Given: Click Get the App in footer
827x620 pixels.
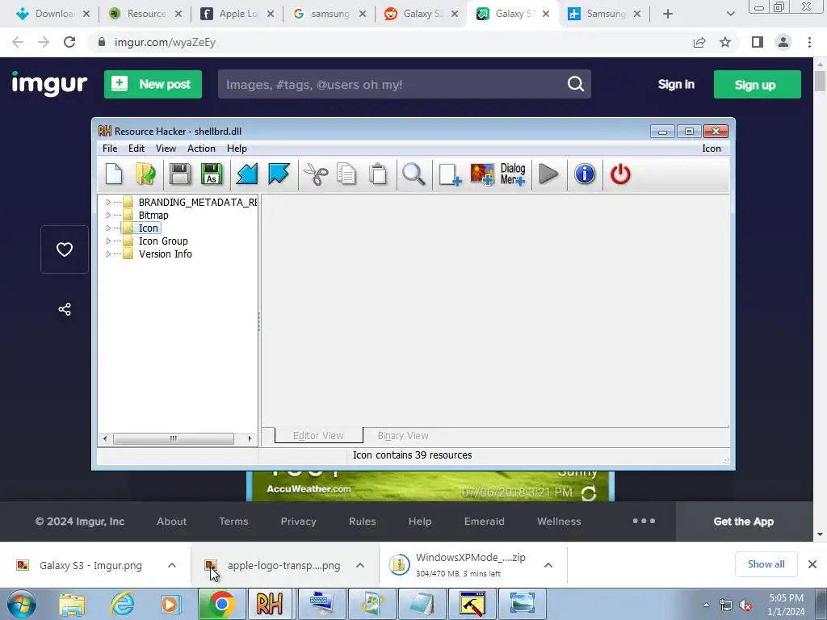Looking at the screenshot, I should [744, 522].
